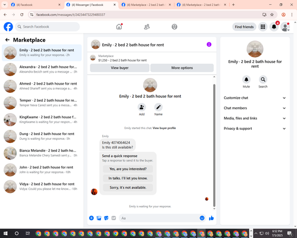The height and width of the screenshot is (238, 297).
Task: Reload the page in browser toolbar
Action: pyautogui.click(x=22, y=14)
